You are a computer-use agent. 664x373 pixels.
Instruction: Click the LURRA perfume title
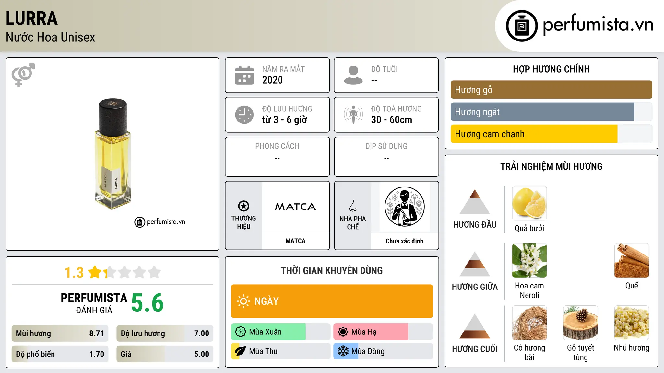(x=32, y=18)
